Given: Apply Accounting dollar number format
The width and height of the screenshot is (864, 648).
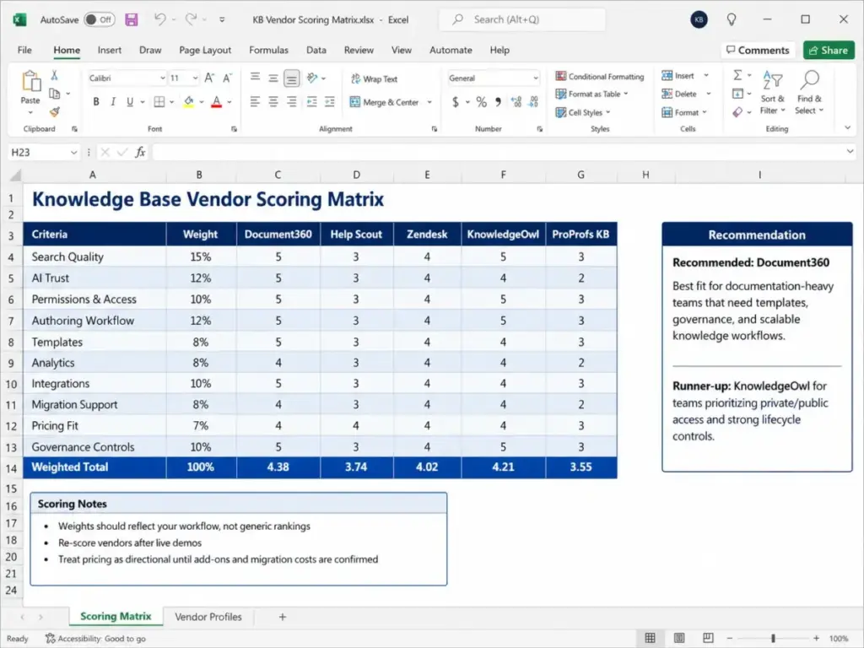Looking at the screenshot, I should (456, 102).
